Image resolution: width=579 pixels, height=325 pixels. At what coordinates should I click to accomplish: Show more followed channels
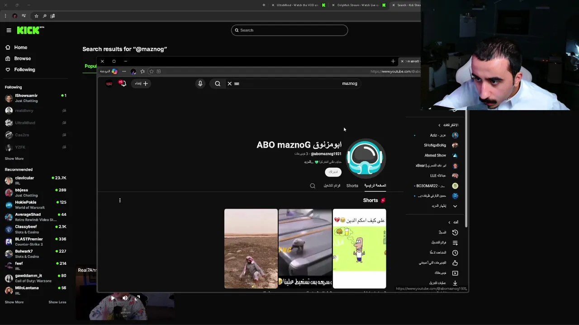(x=14, y=158)
